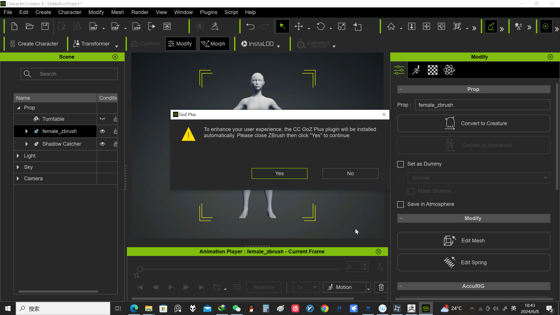Click the search magnifier in Scene panel
This screenshot has width=560, height=315.
pos(27,74)
